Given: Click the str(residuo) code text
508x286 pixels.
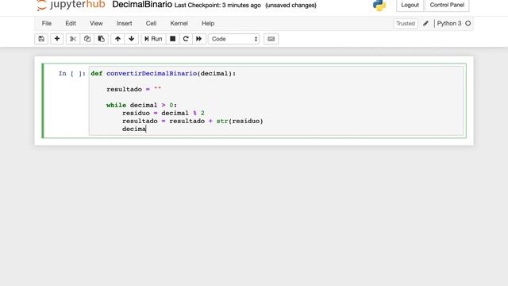Looking at the screenshot, I should coord(240,121).
